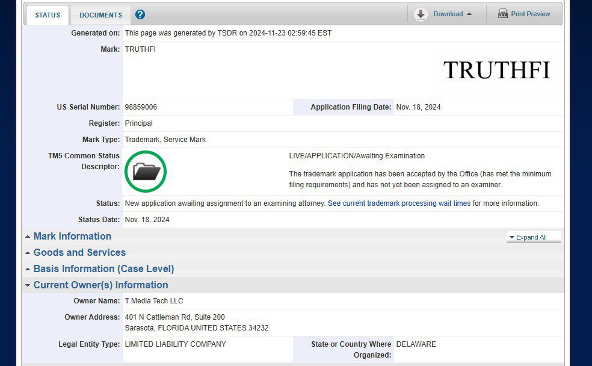Viewport: 592px width, 366px height.
Task: Click the Status Date value Nov. 18, 2024
Action: tap(147, 220)
